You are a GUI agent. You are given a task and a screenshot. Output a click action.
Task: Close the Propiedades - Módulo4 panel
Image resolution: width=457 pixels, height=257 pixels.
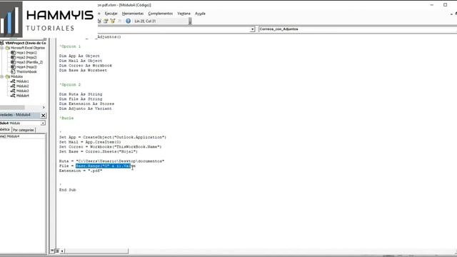43,116
